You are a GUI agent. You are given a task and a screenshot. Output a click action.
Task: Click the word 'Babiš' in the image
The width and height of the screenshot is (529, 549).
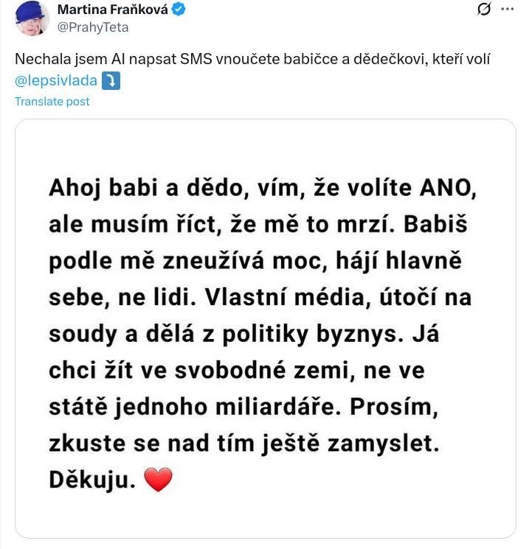coord(435,225)
